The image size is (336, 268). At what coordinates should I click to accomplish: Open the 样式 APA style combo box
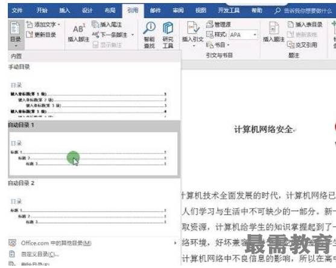[244, 34]
